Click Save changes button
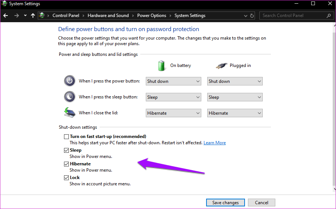336x209 pixels. [225, 203]
